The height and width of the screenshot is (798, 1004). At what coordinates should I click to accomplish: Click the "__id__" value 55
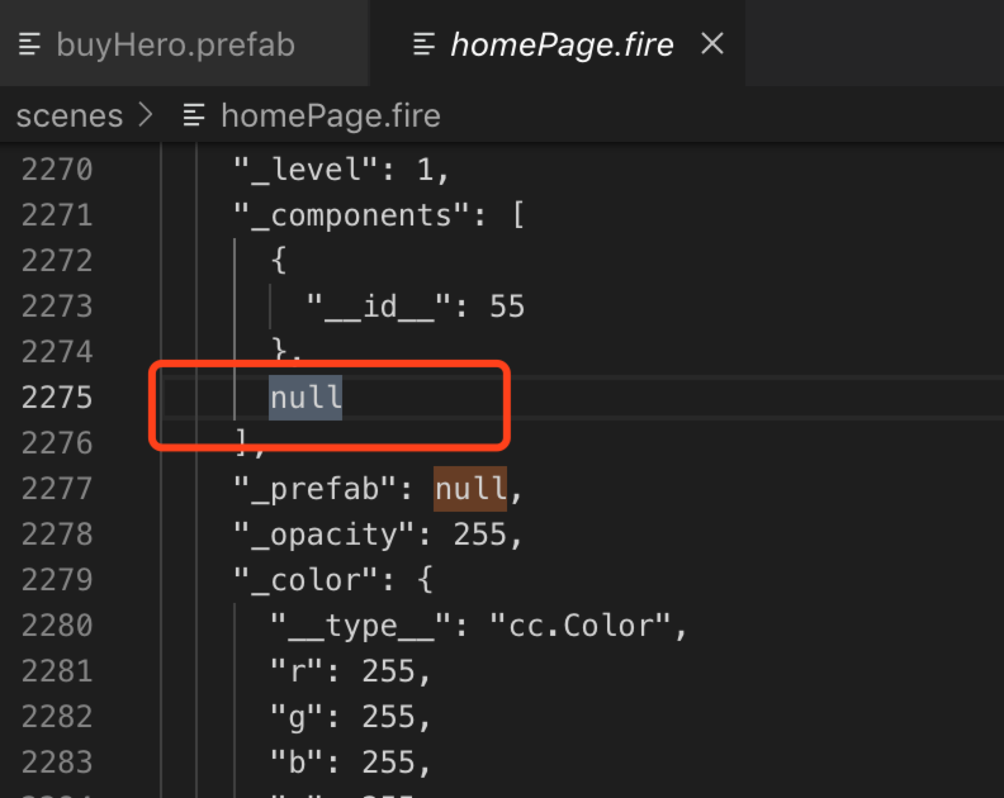coord(506,307)
